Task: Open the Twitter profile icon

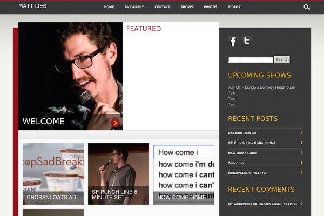Action: [247, 41]
